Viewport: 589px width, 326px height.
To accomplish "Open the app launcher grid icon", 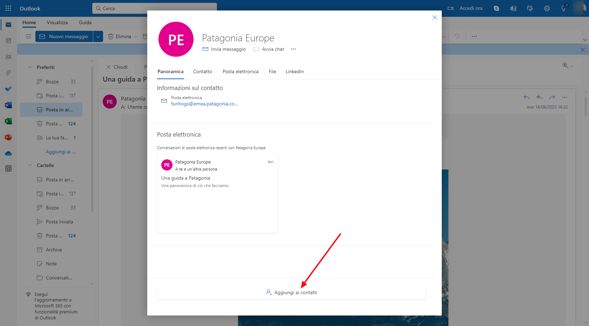I will 8,8.
